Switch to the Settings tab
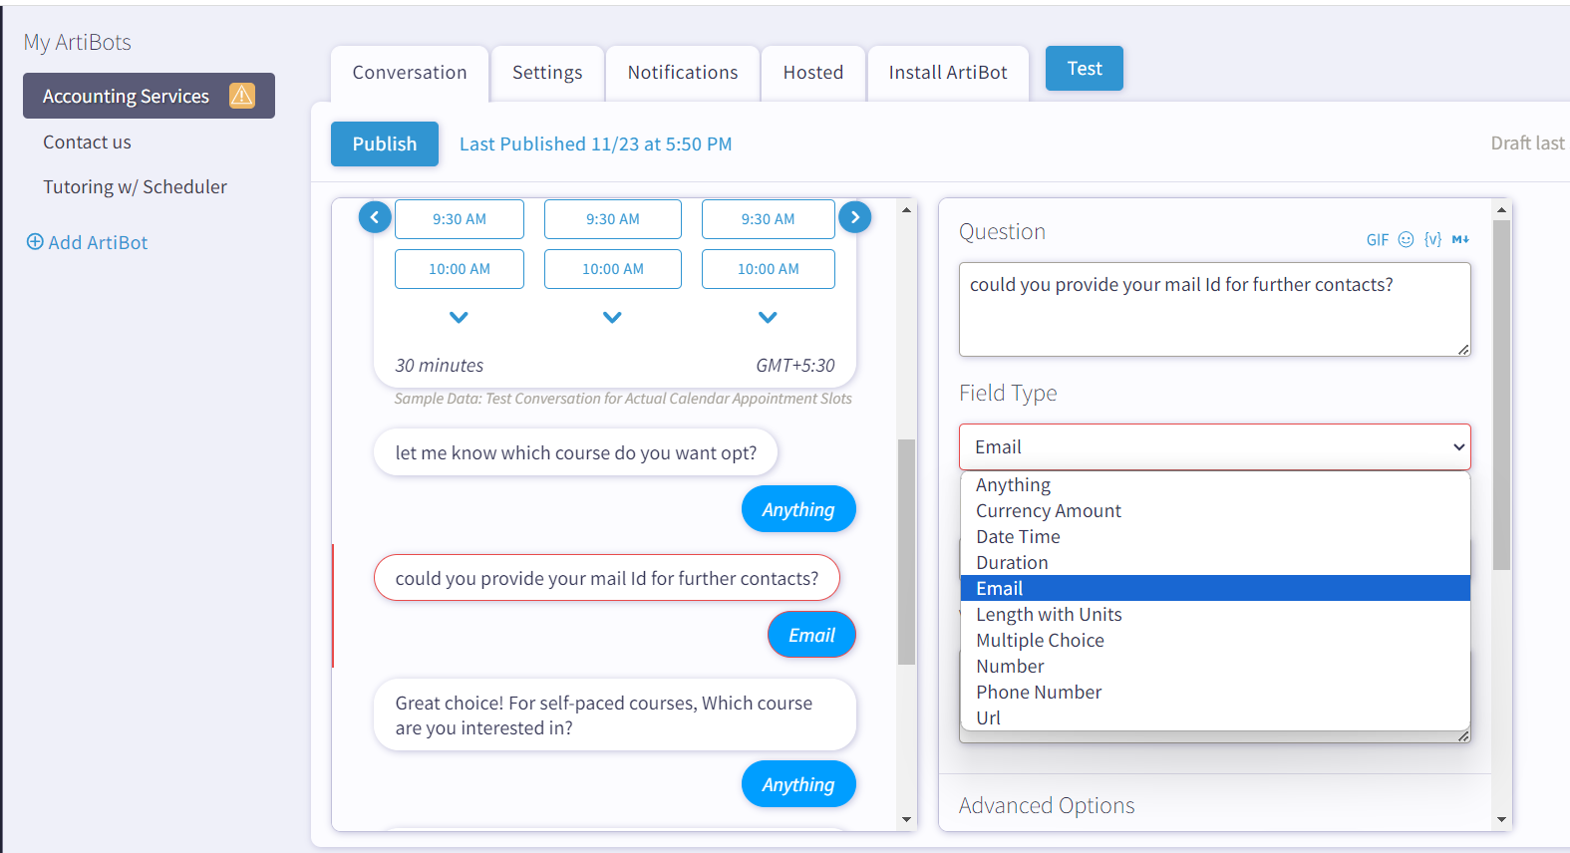Viewport: 1570px width, 853px height. pyautogui.click(x=547, y=73)
